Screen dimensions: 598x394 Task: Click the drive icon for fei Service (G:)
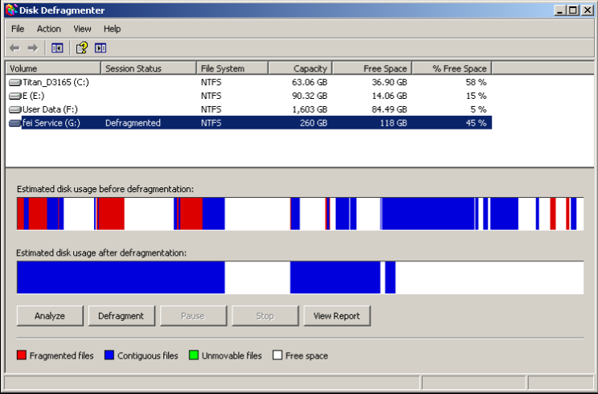(x=15, y=123)
